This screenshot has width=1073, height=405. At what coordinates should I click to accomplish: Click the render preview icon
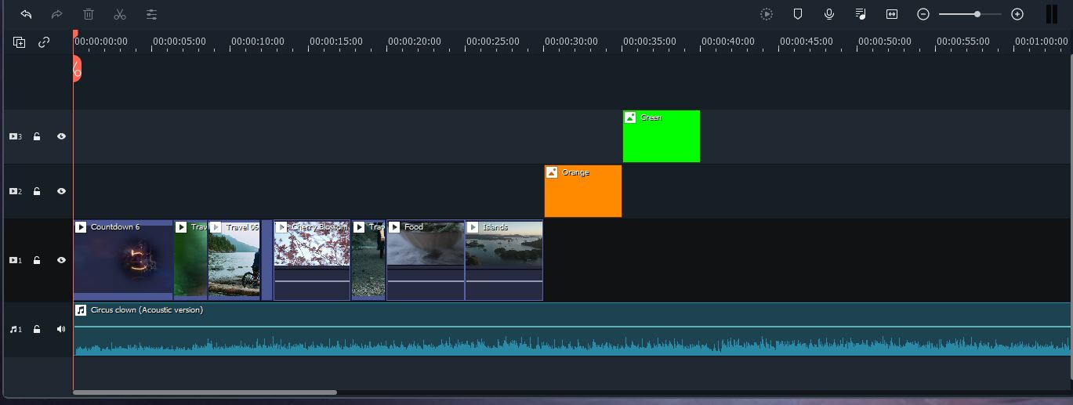click(767, 14)
